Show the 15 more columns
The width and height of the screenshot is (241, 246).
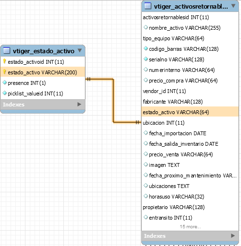[190, 227]
